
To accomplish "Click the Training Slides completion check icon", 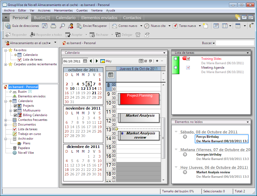I will coord(188,58).
